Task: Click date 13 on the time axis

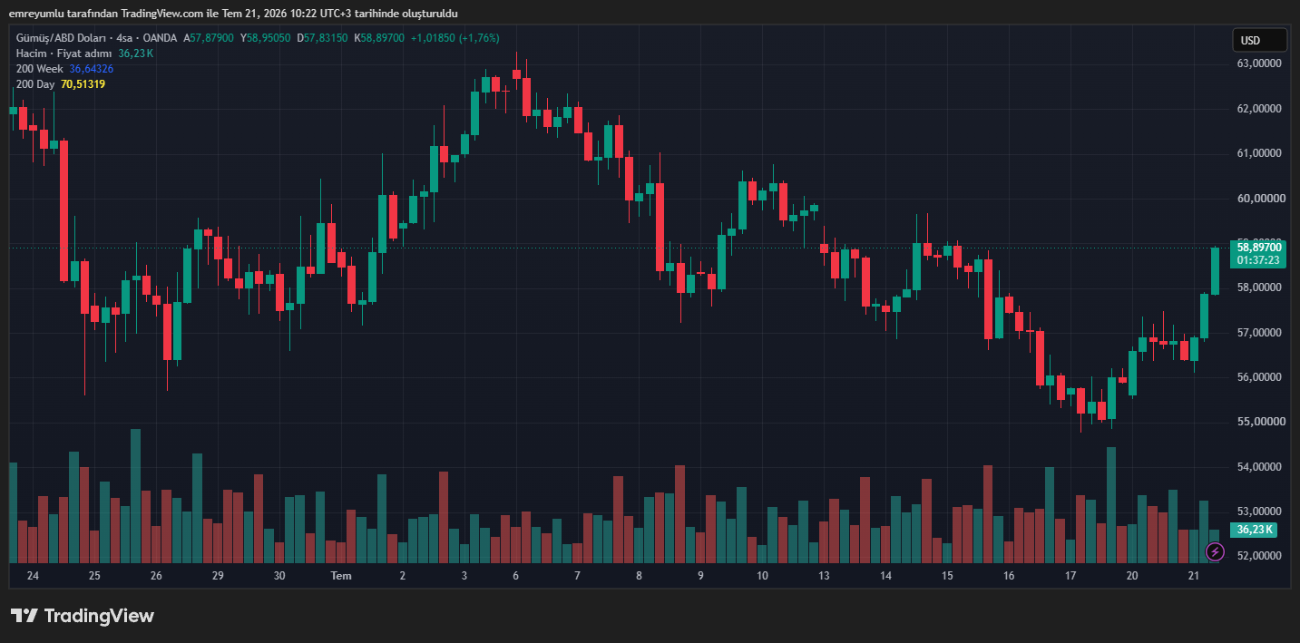Action: click(824, 576)
